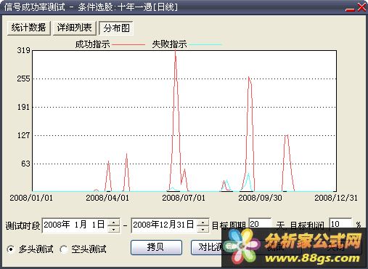Click the 成功指示 legend label
This screenshot has height=269, width=368.
[x=92, y=44]
